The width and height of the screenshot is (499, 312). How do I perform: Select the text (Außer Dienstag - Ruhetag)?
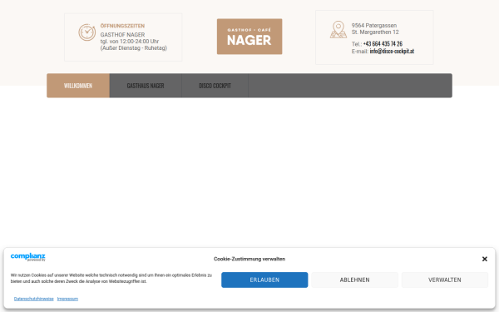134,47
